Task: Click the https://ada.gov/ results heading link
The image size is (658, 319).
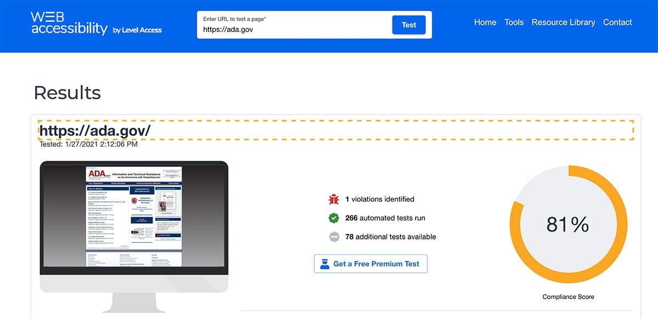Action: point(95,130)
